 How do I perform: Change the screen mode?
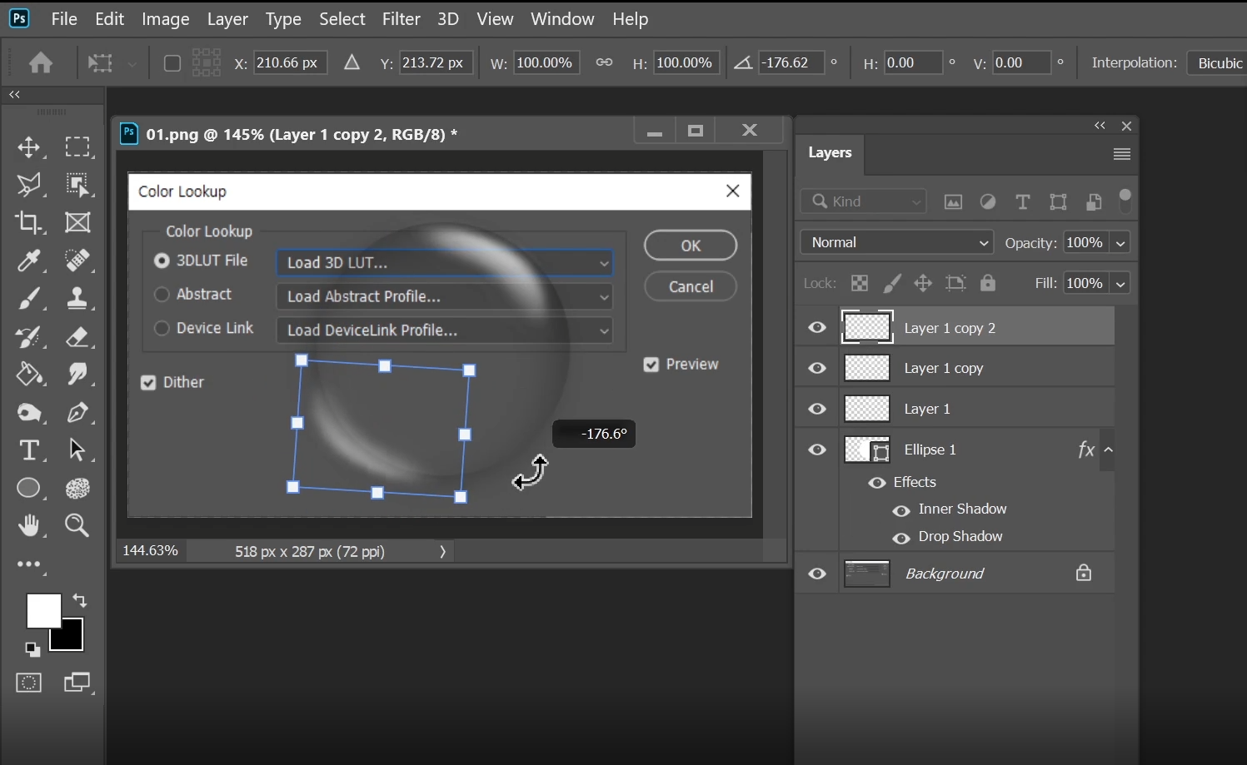coord(77,683)
